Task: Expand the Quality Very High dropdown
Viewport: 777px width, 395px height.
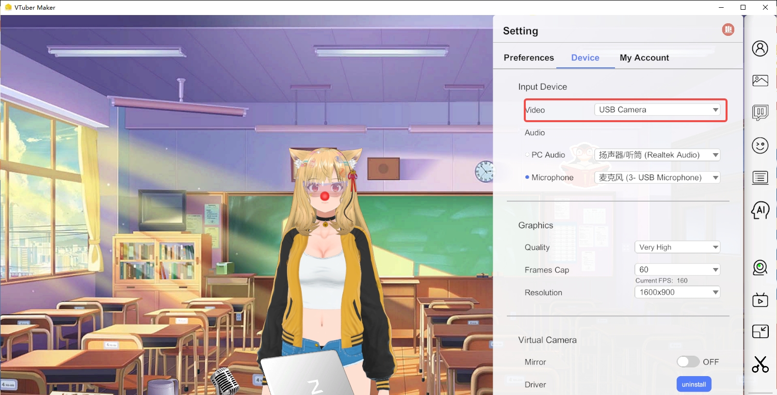Action: [x=678, y=247]
